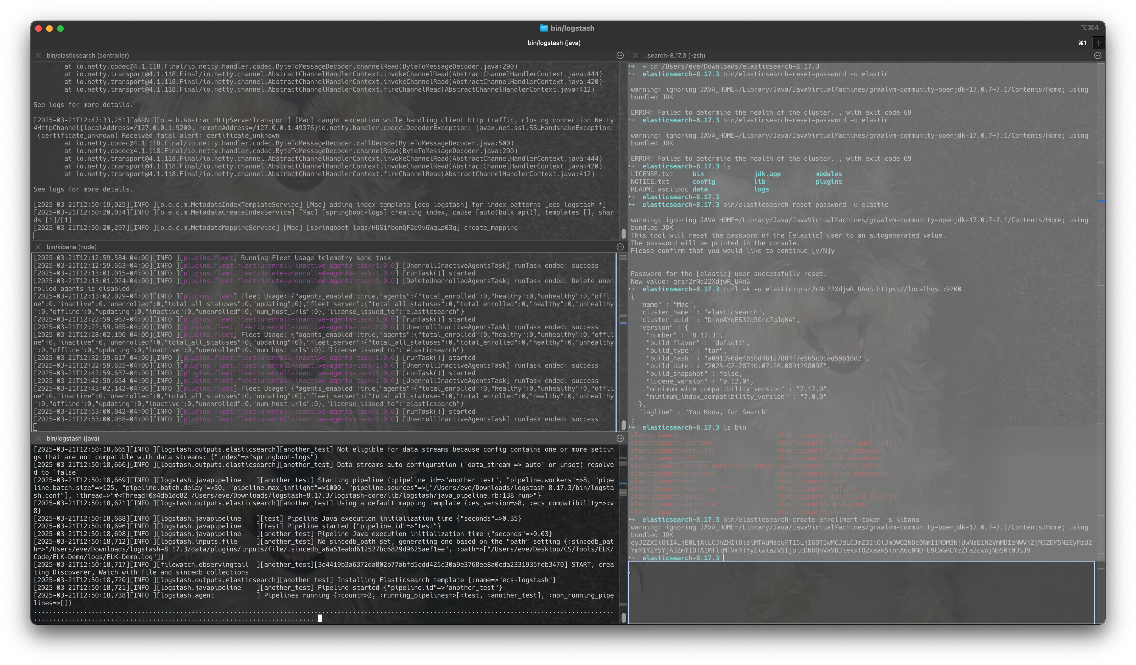Close the bin/logstash (java) pane
The height and width of the screenshot is (665, 1136).
pyautogui.click(x=38, y=438)
